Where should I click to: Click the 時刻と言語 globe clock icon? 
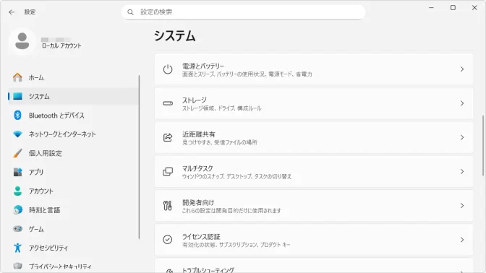(x=17, y=210)
